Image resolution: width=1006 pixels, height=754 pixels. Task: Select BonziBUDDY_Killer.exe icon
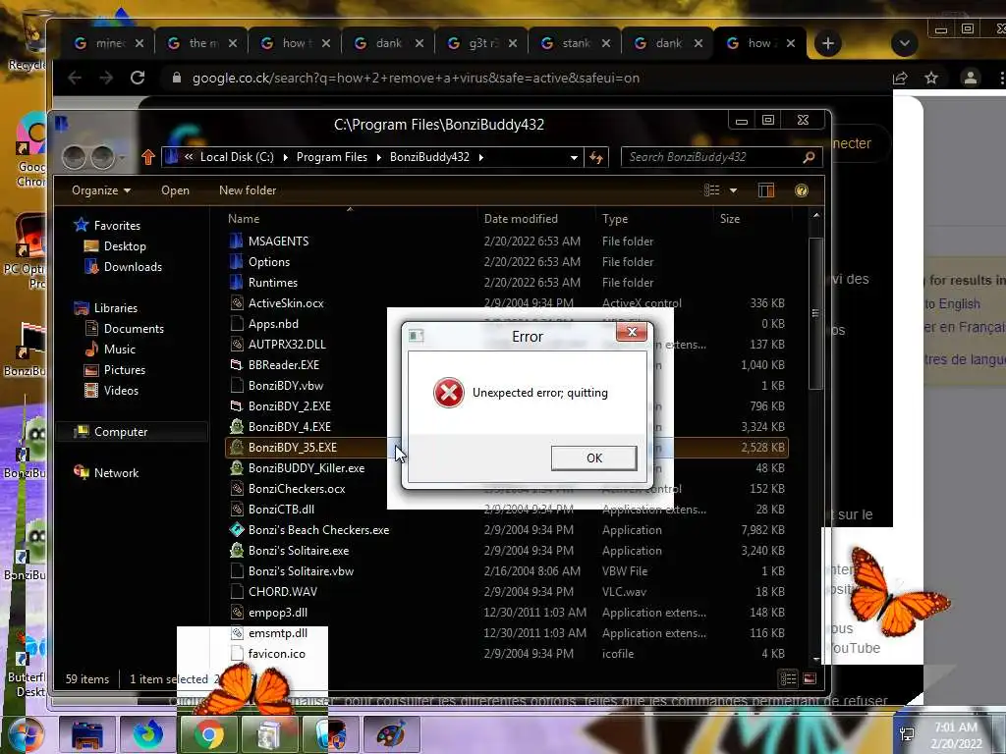click(x=236, y=468)
